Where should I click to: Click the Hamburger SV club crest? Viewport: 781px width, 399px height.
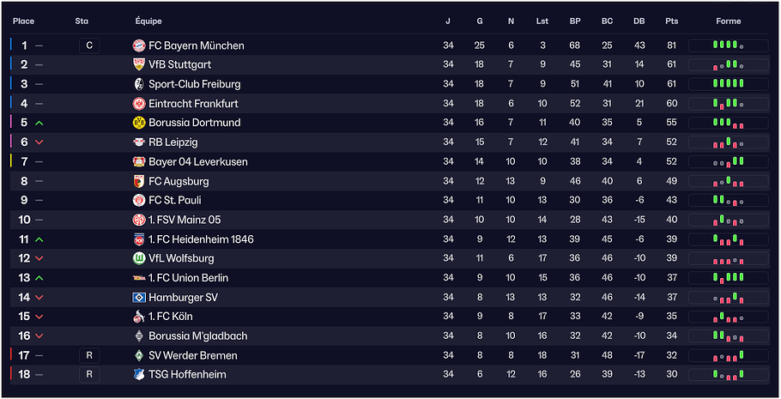pyautogui.click(x=139, y=297)
